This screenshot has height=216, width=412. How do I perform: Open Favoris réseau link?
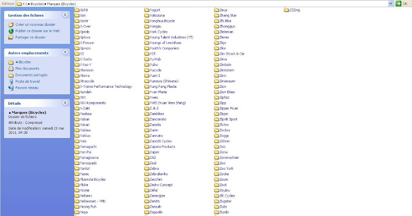(x=27, y=88)
